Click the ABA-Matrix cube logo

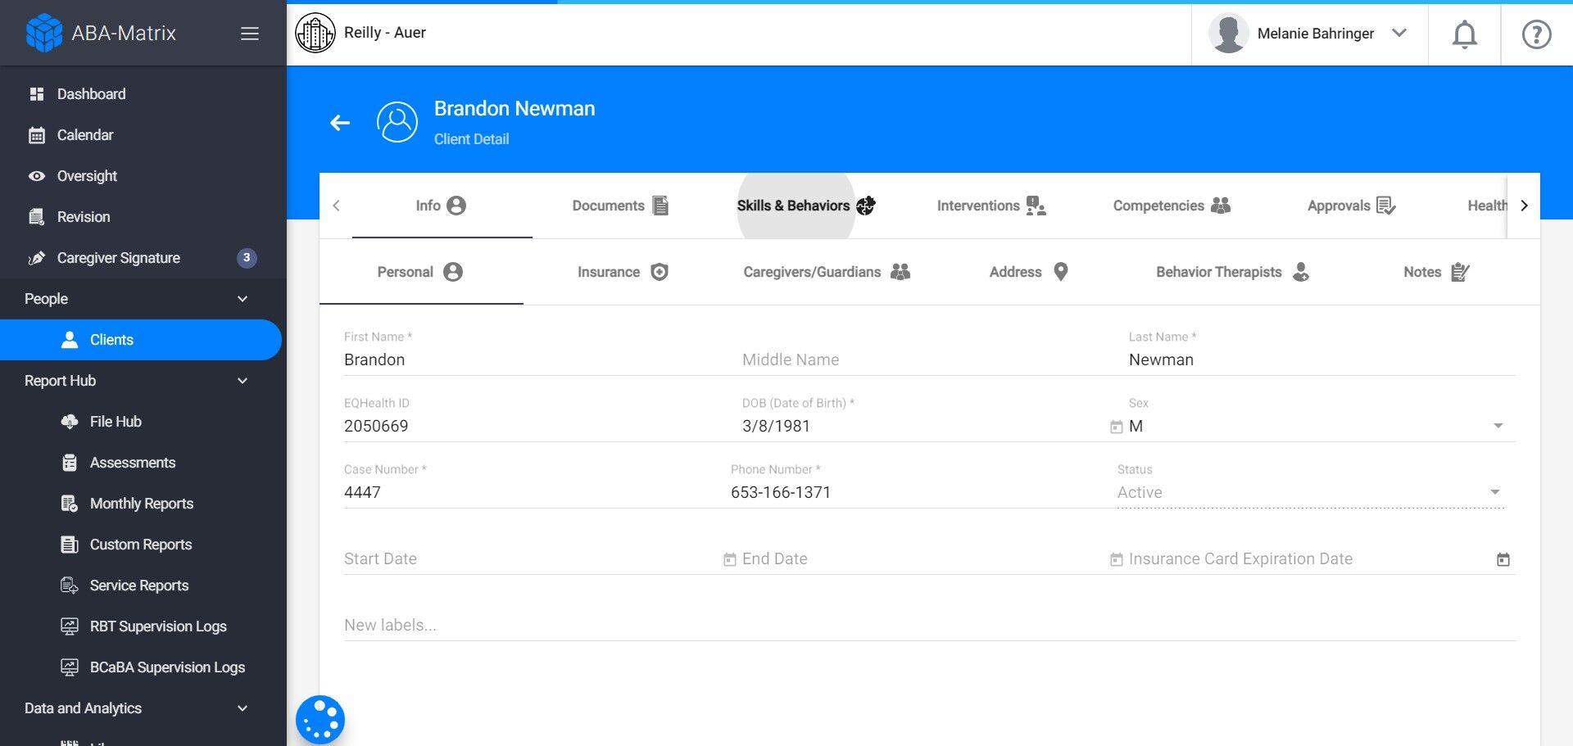click(43, 33)
